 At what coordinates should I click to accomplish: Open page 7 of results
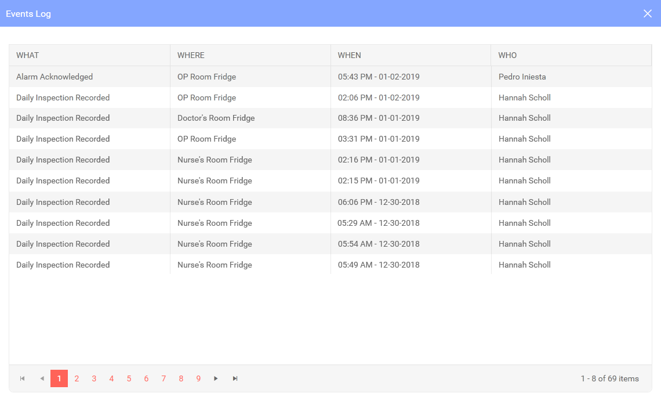click(x=164, y=378)
